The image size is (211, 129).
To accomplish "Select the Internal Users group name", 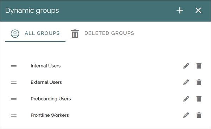I will point(46,66).
